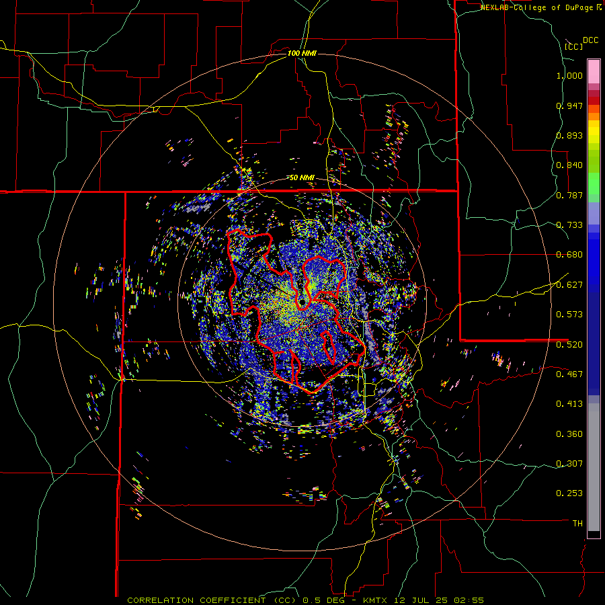Pick the bright green segment near 0.787

(x=594, y=184)
